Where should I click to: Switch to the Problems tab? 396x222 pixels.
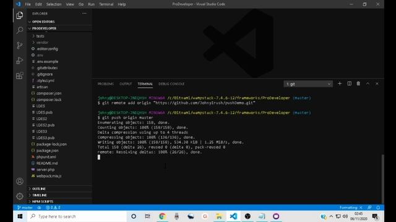pos(106,84)
